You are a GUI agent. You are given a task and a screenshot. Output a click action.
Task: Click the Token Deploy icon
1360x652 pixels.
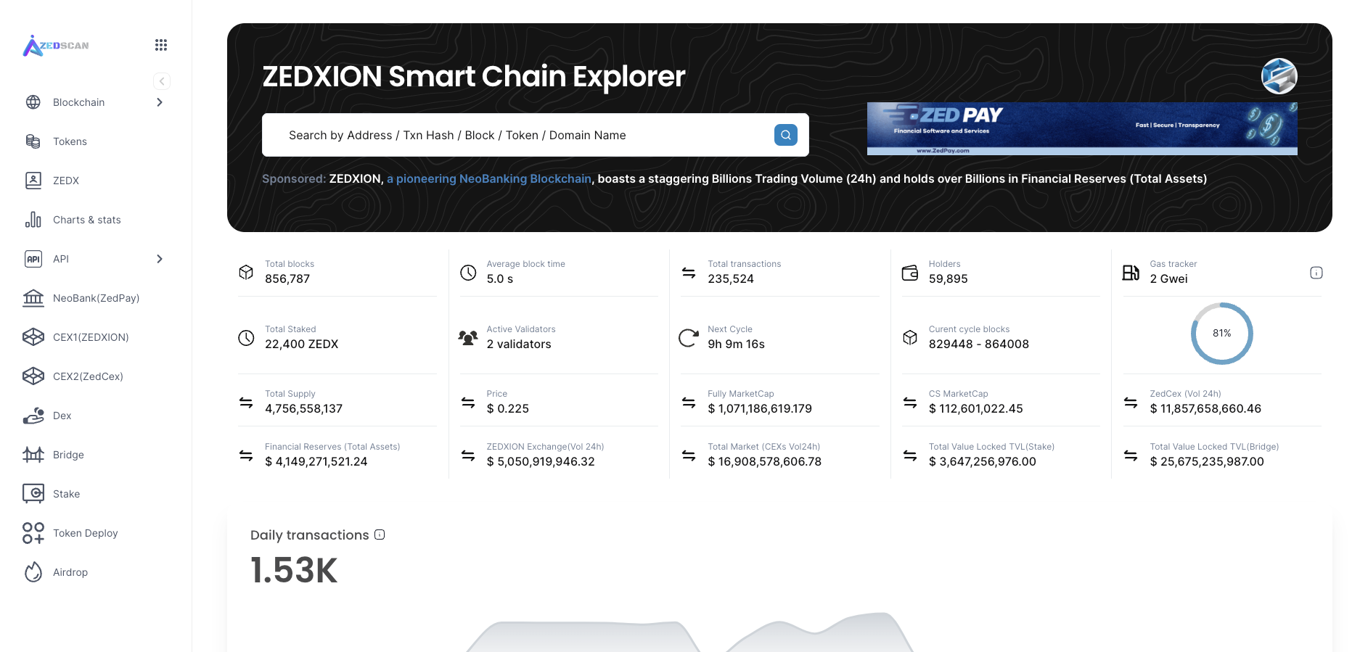33,533
